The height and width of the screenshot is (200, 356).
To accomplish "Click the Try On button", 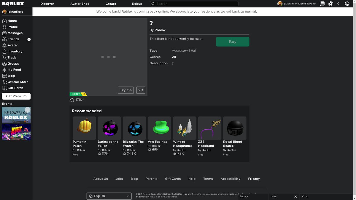I will (126, 90).
